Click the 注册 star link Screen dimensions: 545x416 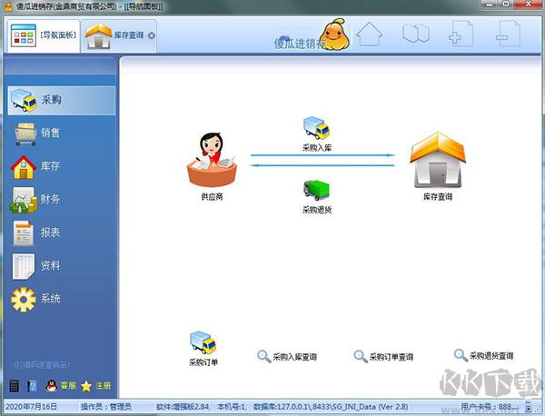pyautogui.click(x=95, y=386)
